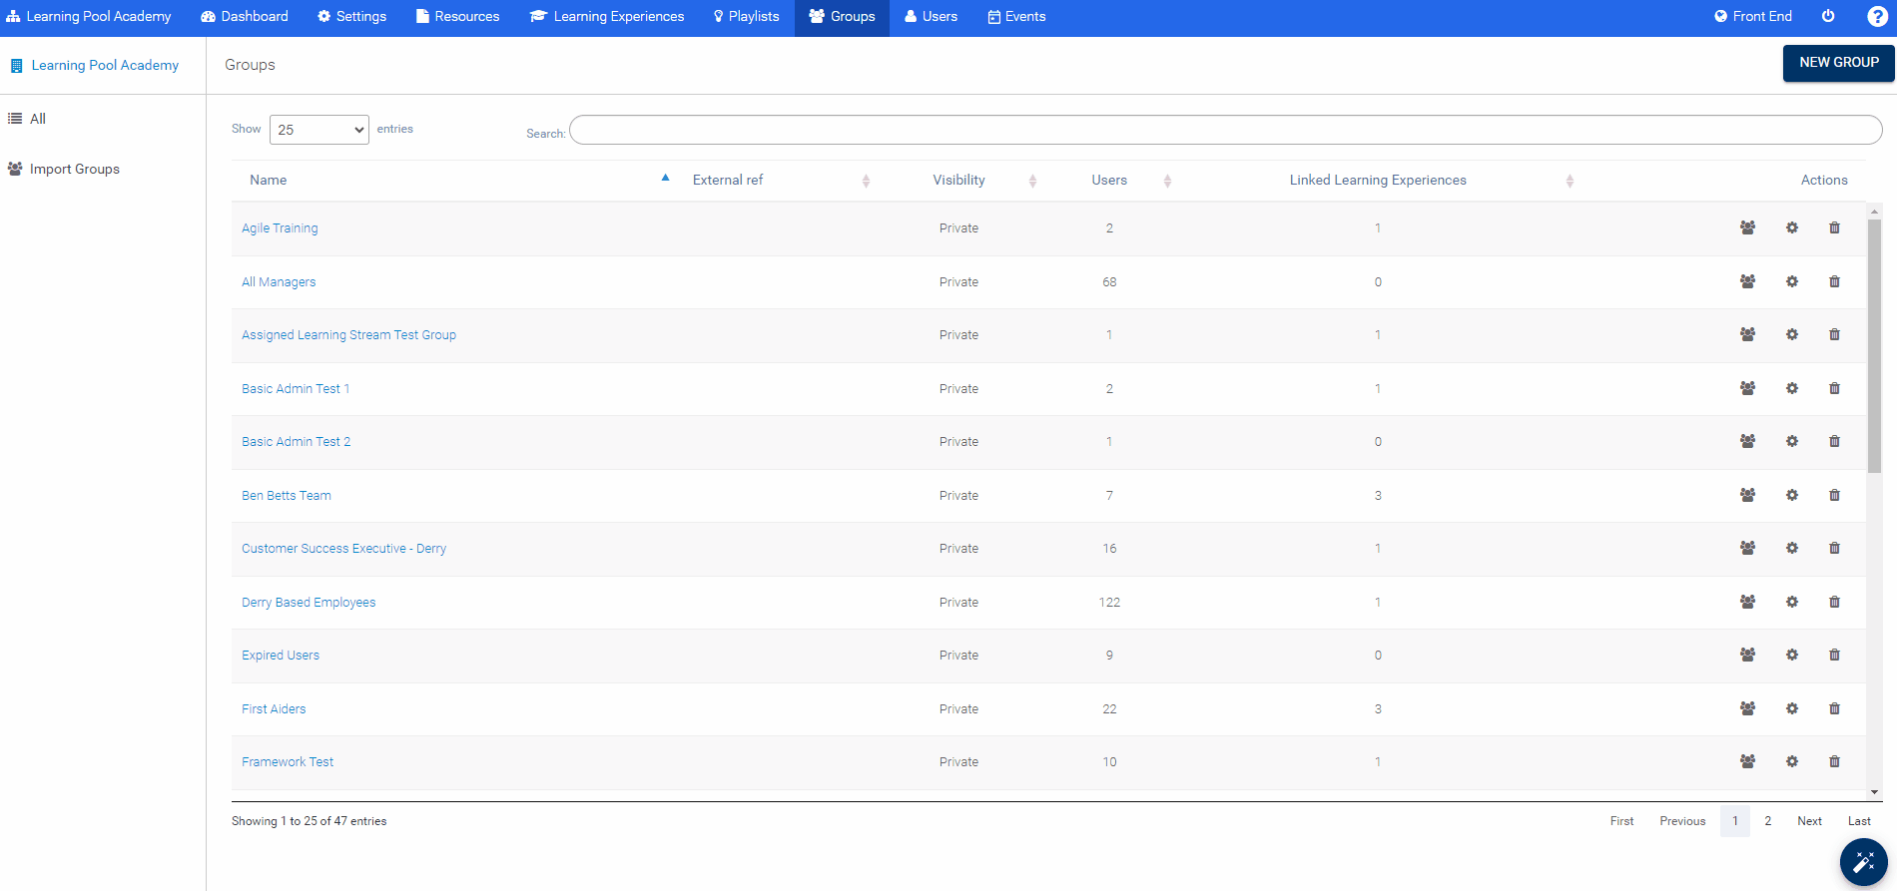Open the magic wand floating button

[x=1863, y=862]
